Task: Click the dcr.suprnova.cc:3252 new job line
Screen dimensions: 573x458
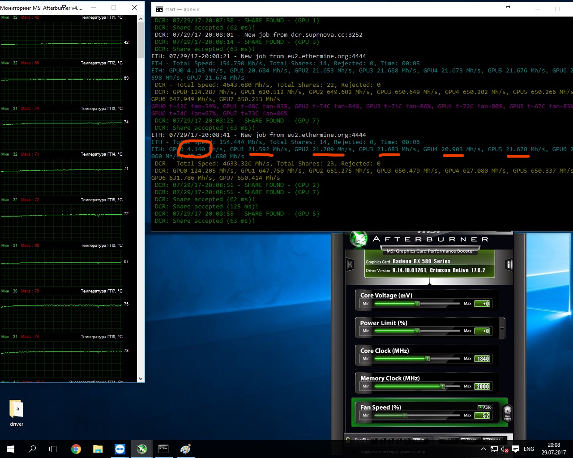Action: pos(259,35)
